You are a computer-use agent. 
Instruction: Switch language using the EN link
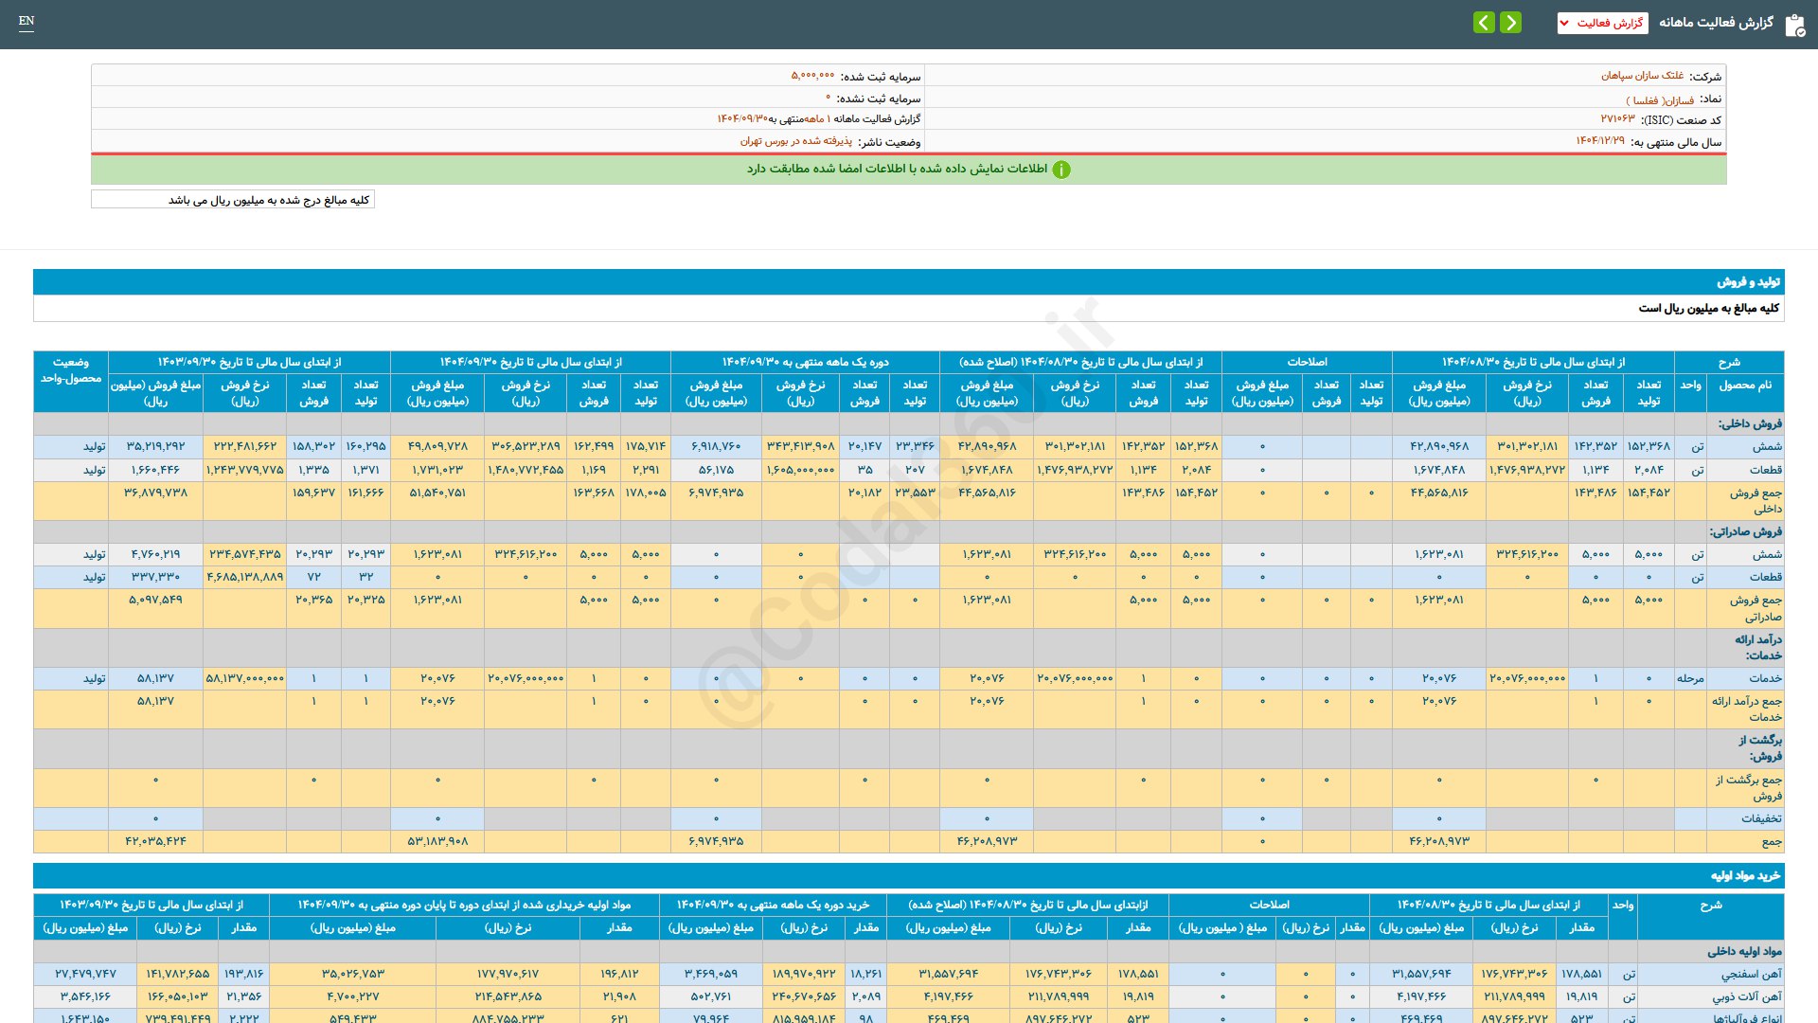click(x=27, y=21)
